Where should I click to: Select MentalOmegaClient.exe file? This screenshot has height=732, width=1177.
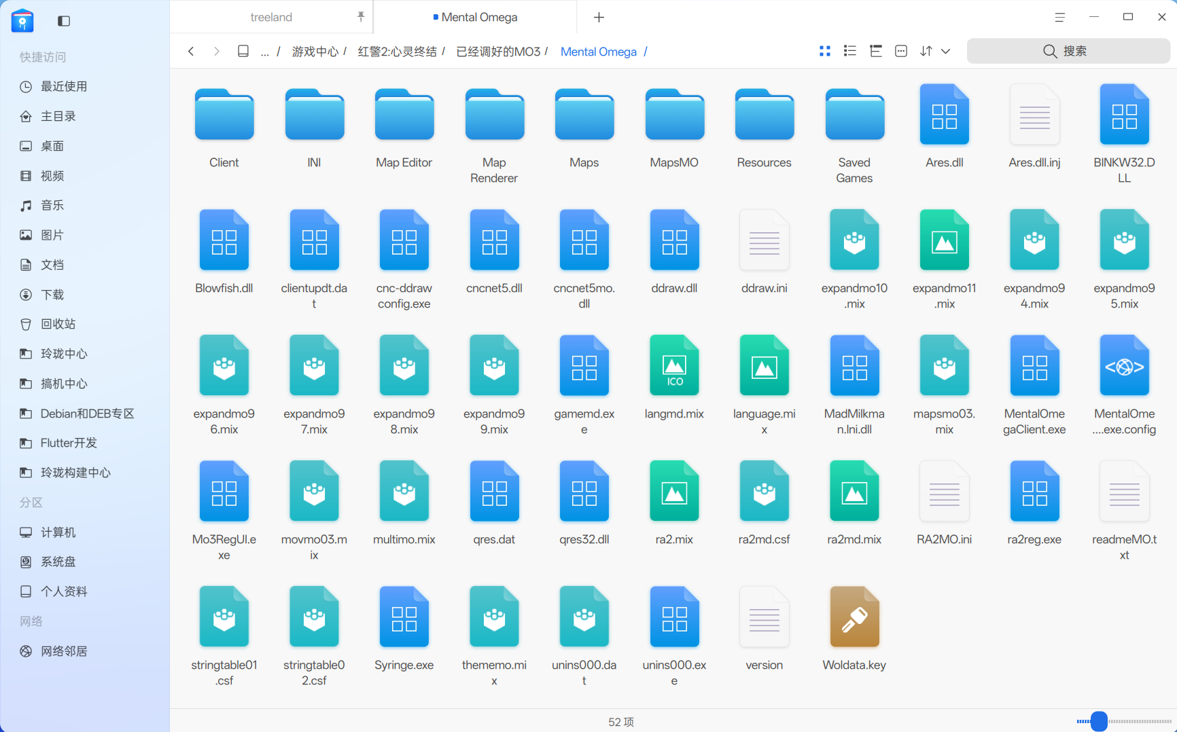pos(1034,386)
